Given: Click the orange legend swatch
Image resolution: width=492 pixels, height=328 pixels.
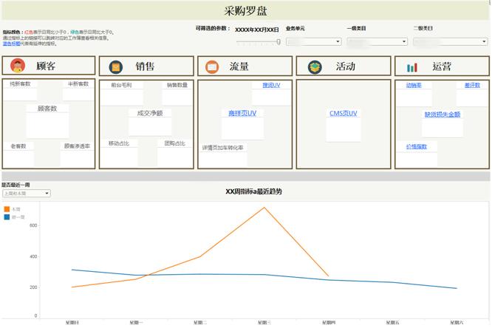Looking at the screenshot, I should click(x=7, y=209).
